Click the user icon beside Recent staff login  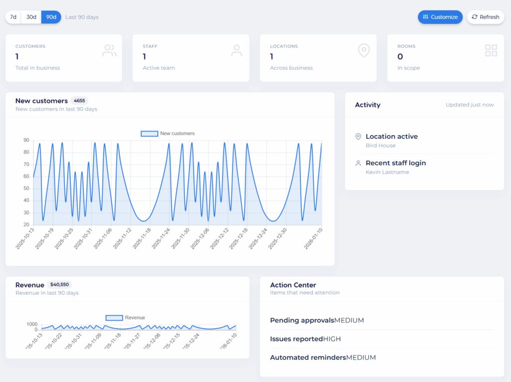(x=358, y=163)
